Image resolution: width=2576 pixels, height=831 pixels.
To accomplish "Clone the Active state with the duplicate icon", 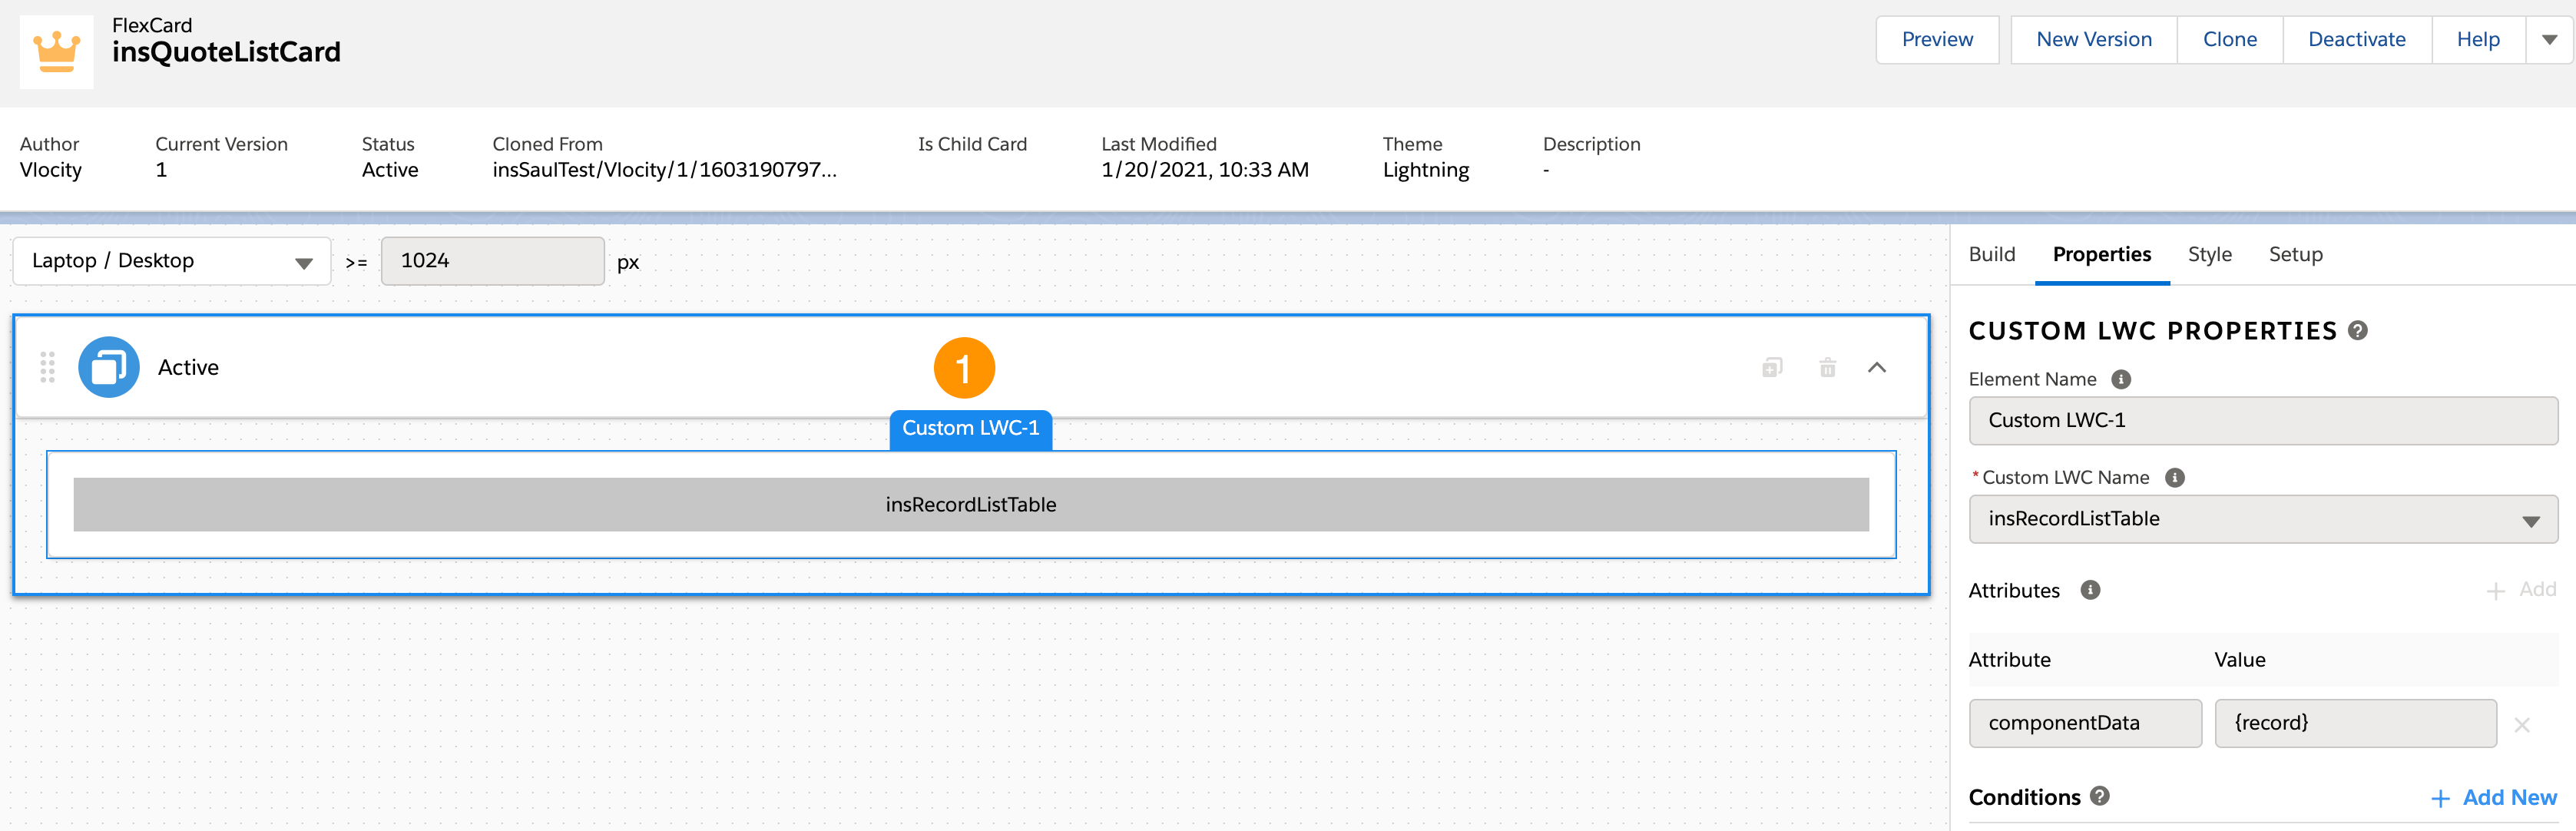I will (x=1772, y=368).
